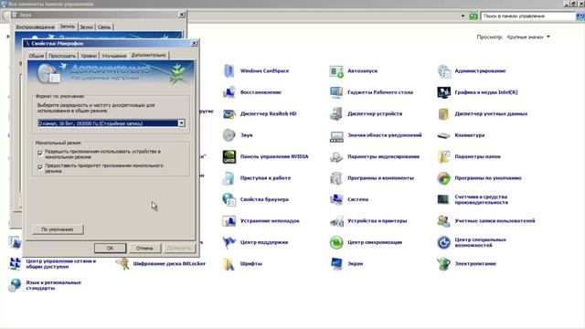Viewport: 585px width, 329px height.
Task: Open the Просмотр Крупные значки dropdown
Action: tap(528, 37)
